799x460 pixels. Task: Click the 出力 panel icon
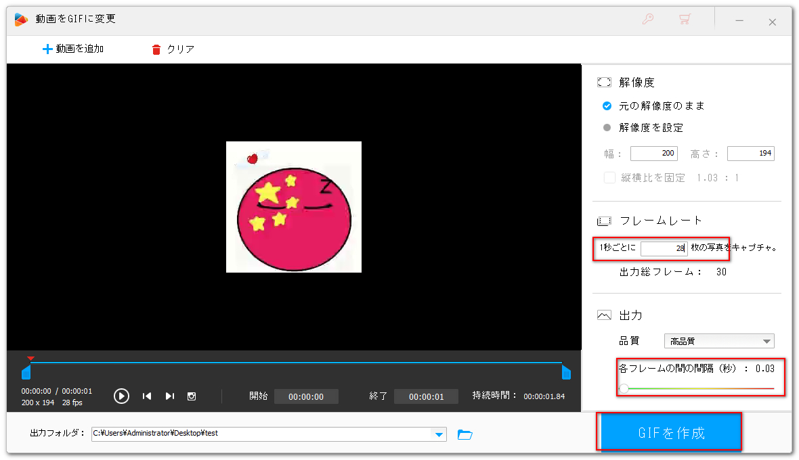pos(603,315)
